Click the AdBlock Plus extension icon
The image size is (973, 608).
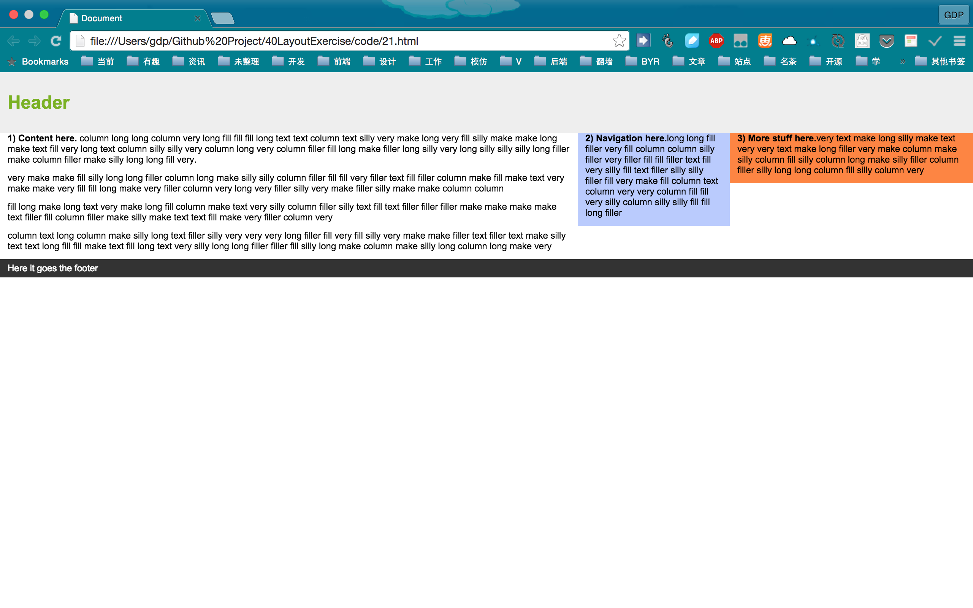pyautogui.click(x=716, y=41)
